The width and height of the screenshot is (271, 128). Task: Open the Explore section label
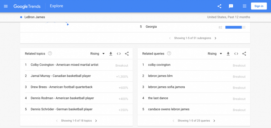coord(56,6)
